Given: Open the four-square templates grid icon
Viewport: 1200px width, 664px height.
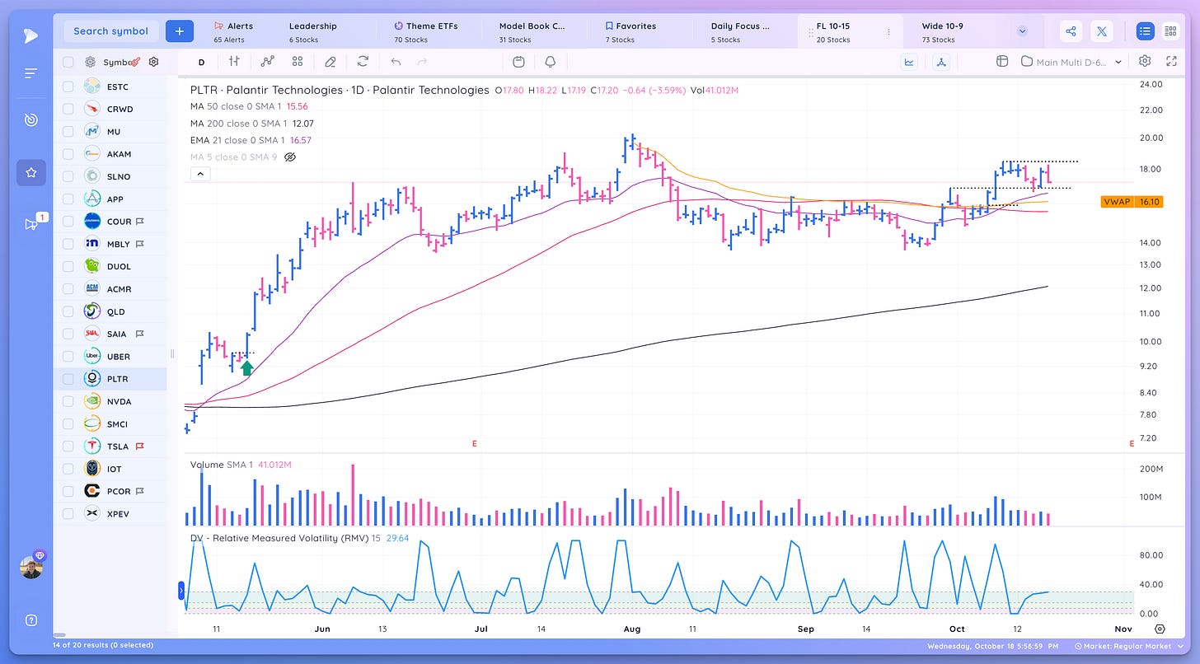Looking at the screenshot, I should [x=298, y=62].
